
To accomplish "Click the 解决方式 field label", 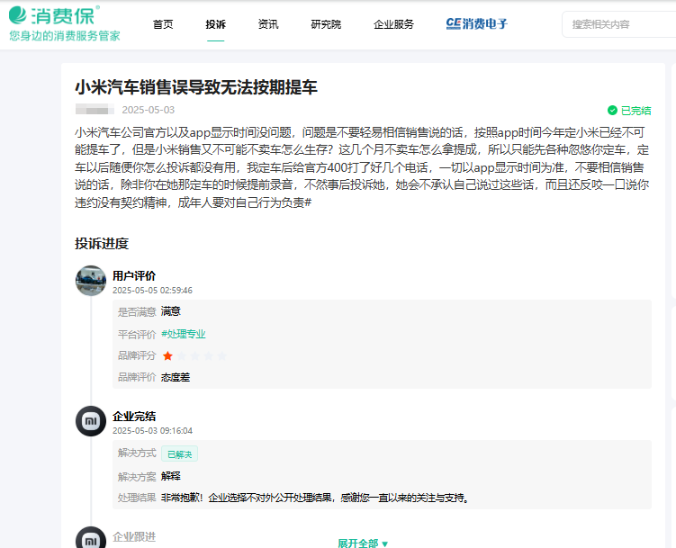I will click(x=137, y=453).
